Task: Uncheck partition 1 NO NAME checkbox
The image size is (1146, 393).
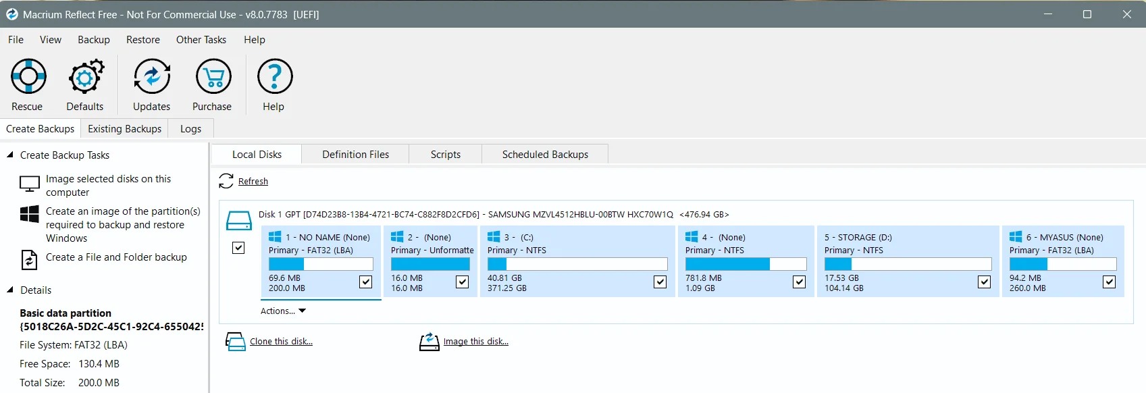Action: [366, 282]
